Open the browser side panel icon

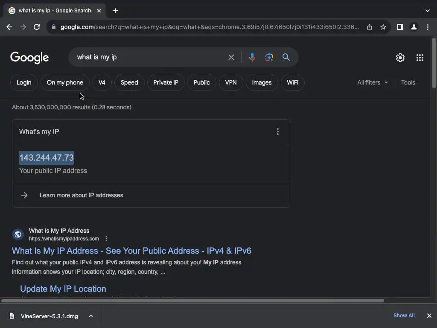[x=400, y=27]
